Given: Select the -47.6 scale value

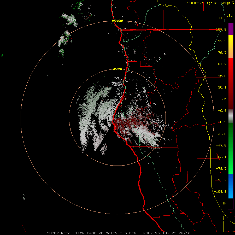Looking at the screenshot, I should 221,145.
